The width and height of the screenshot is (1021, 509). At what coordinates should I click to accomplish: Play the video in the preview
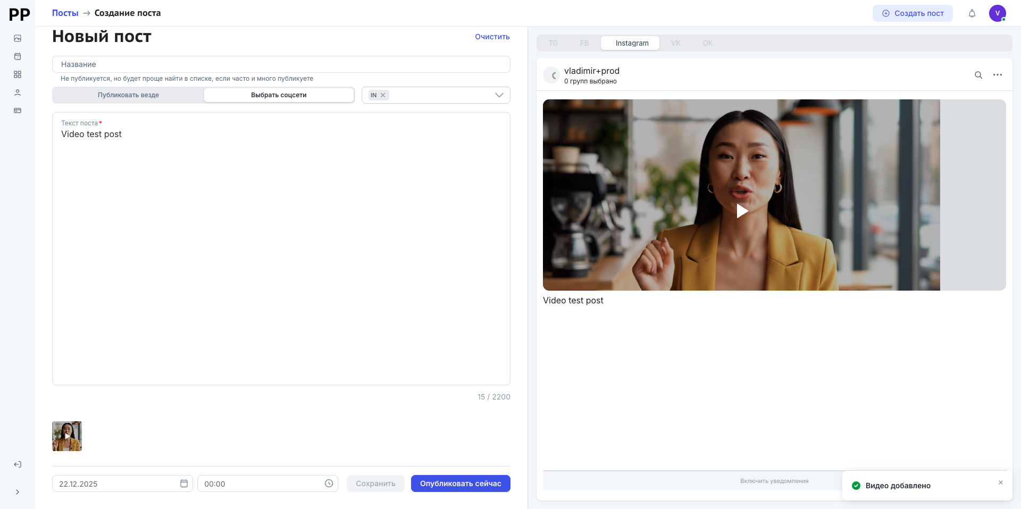[x=742, y=211]
